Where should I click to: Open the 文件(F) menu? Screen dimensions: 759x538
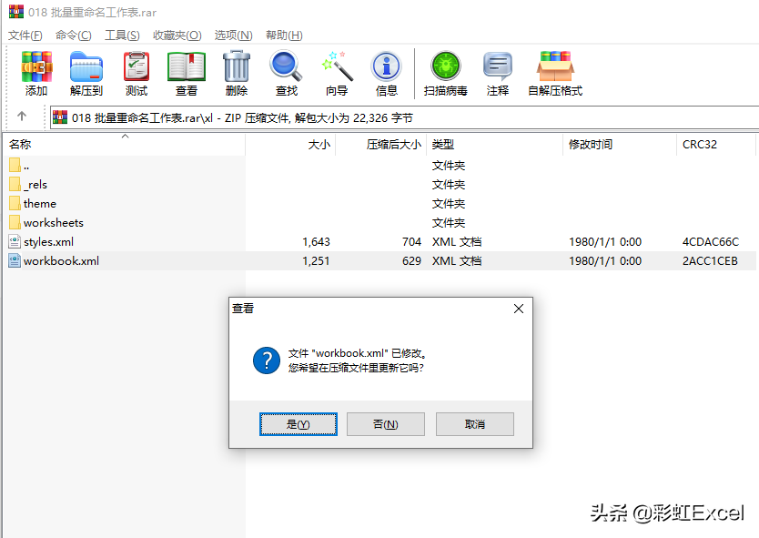click(x=25, y=36)
